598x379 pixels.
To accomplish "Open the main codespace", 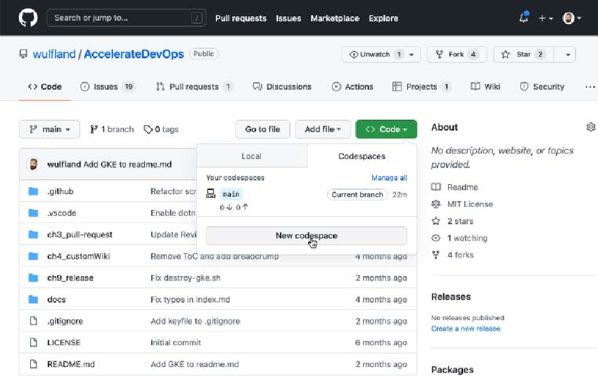I will click(231, 194).
